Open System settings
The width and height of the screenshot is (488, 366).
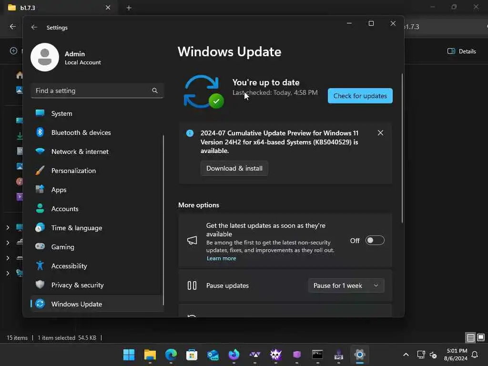pos(97,113)
